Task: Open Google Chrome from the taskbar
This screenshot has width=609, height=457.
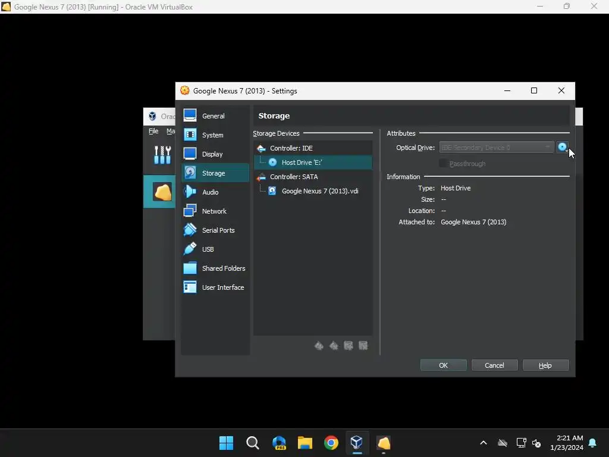Action: coord(331,443)
